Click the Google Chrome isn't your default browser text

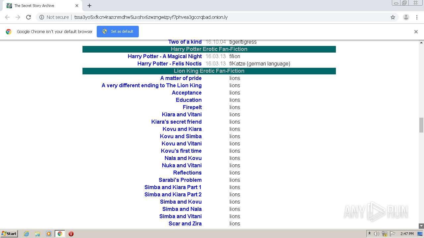coord(55,31)
